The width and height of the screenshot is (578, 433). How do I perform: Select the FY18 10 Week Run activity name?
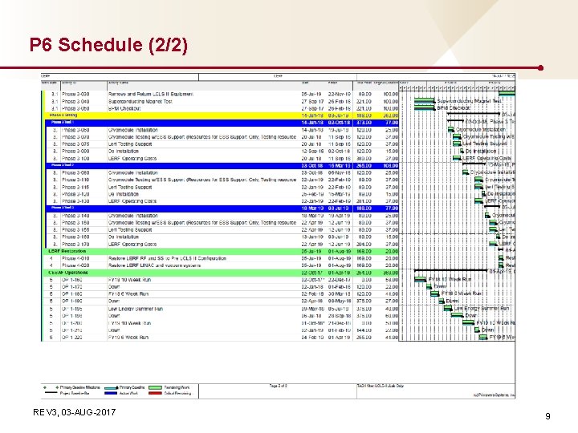pos(129,280)
